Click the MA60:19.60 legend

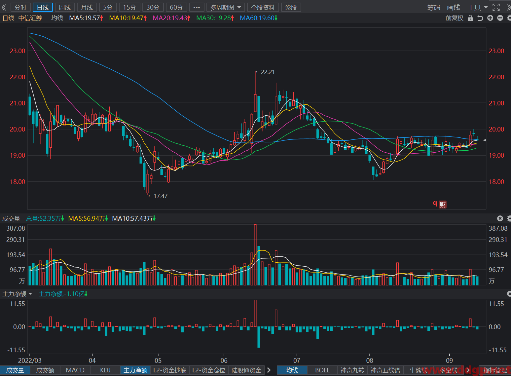pos(259,18)
